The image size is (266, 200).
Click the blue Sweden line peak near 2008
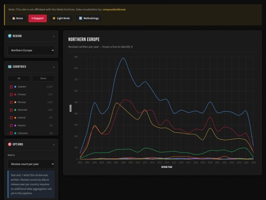coord(123,58)
